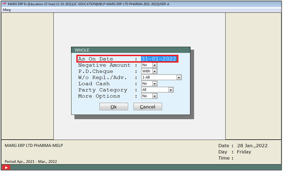Click the WHOLE dialog title

click(x=82, y=50)
